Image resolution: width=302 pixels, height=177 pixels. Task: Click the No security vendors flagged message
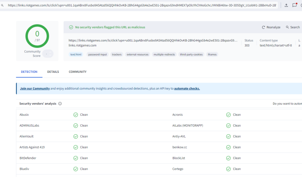(110, 27)
